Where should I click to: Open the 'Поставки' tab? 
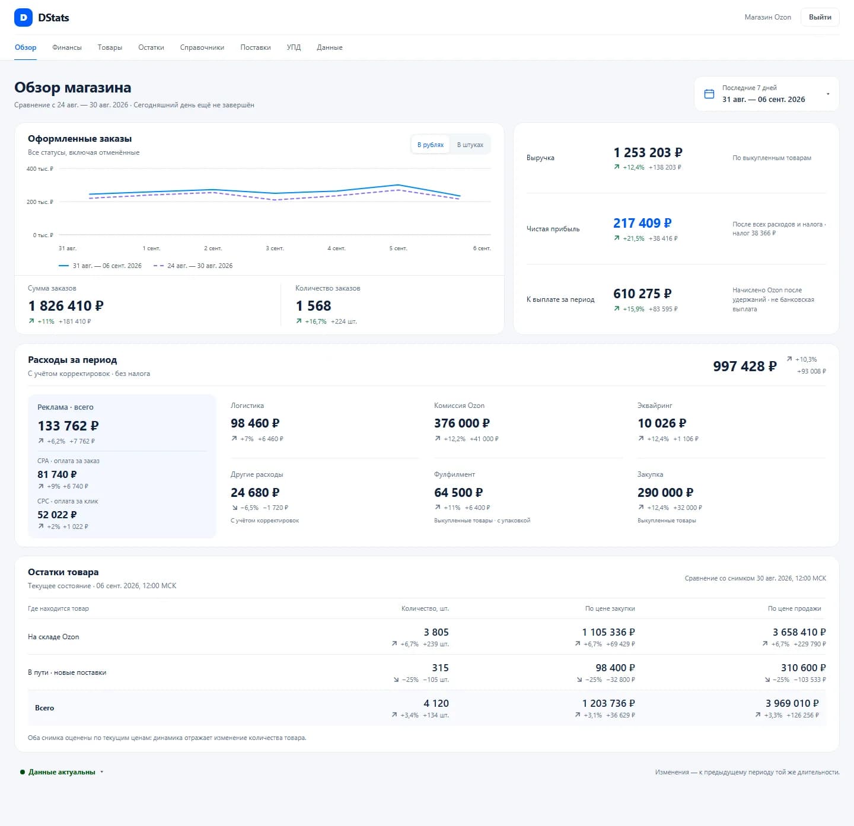pos(256,47)
